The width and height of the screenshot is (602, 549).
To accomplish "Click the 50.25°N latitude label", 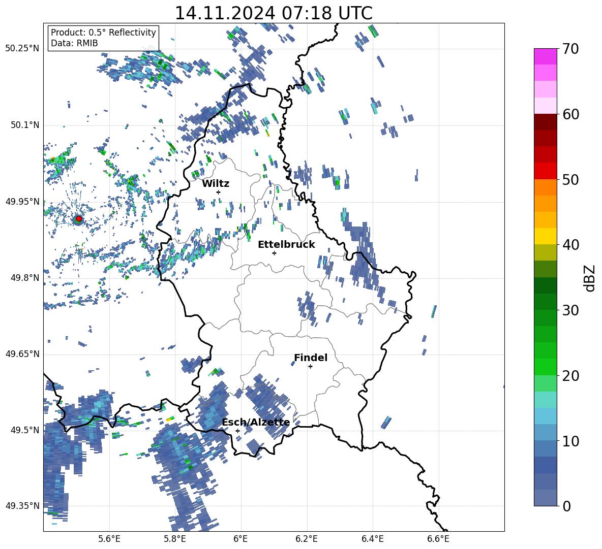I will [23, 49].
